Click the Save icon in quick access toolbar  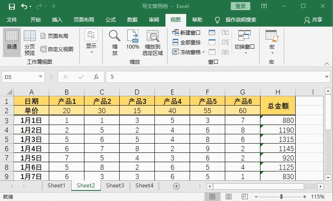(x=12, y=7)
